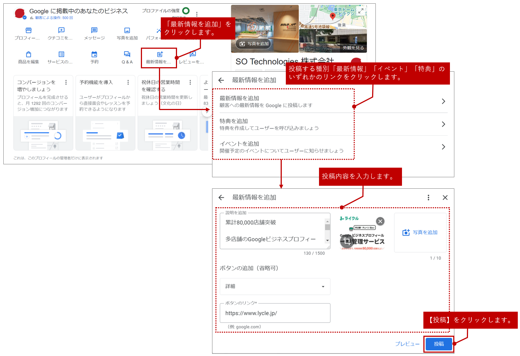Open the クチコミ reviews icon
The height and width of the screenshot is (356, 520).
(x=61, y=31)
